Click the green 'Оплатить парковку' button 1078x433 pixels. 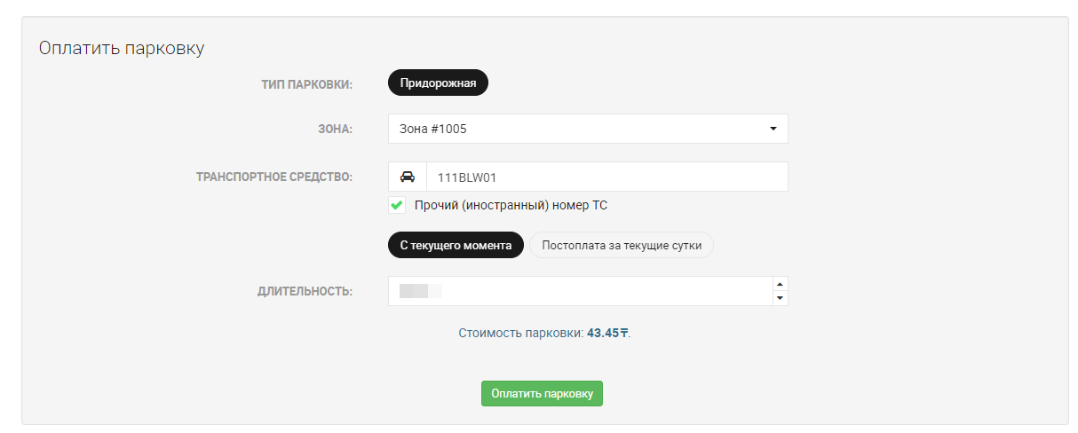point(542,394)
